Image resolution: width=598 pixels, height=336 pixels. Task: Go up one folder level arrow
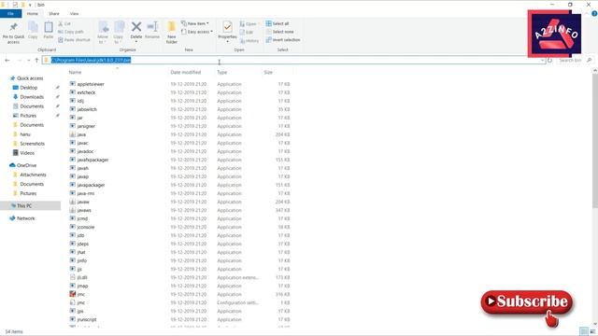(36, 60)
